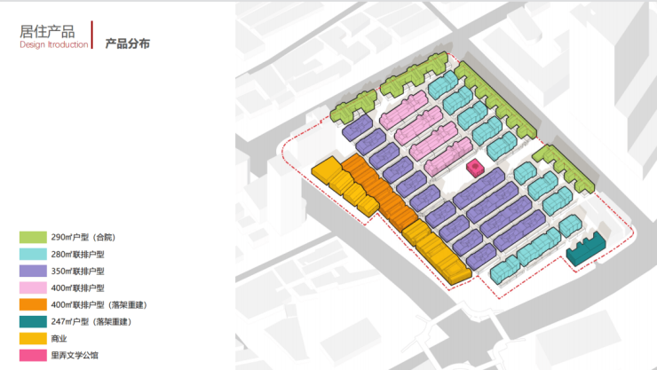Viewport: 657px width, 370px height.
Task: Click the red vertical bar beside the title
Action: point(92,35)
